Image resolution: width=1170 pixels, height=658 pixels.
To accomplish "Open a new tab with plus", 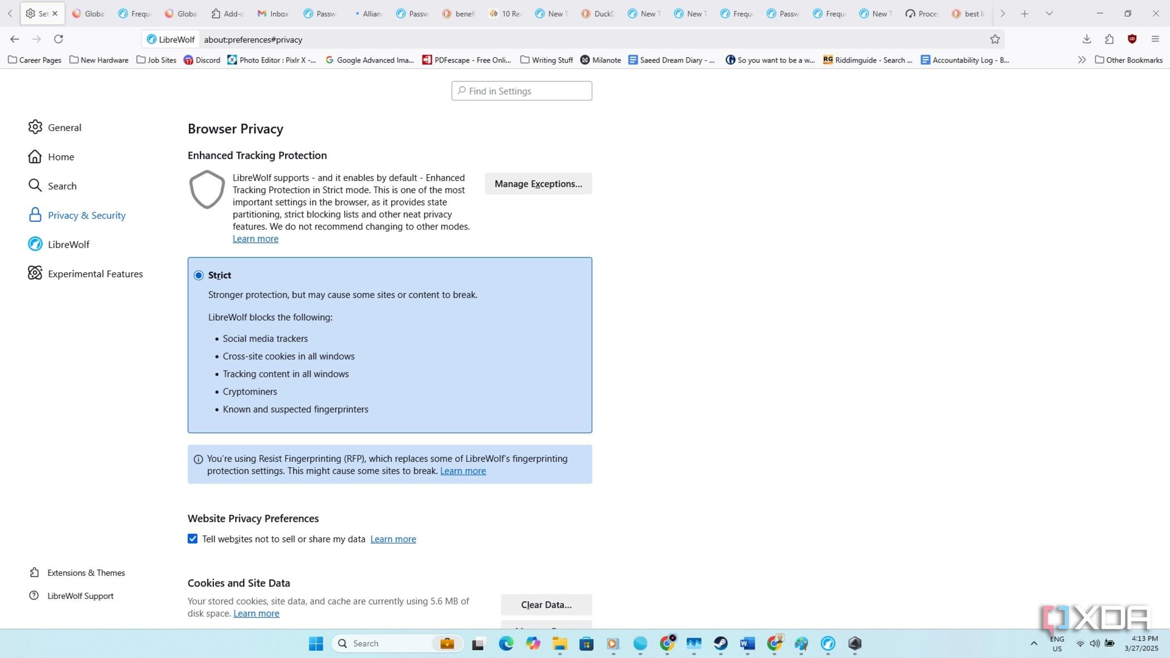I will 1025,13.
